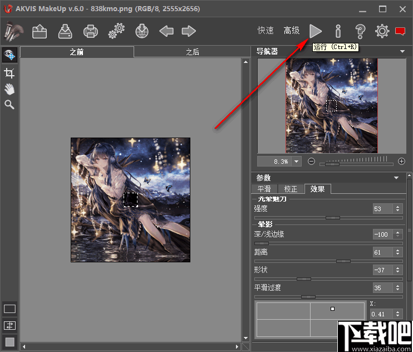413x352 pixels.
Task: Open the AKVIS home page brushes logo
Action: click(x=13, y=31)
